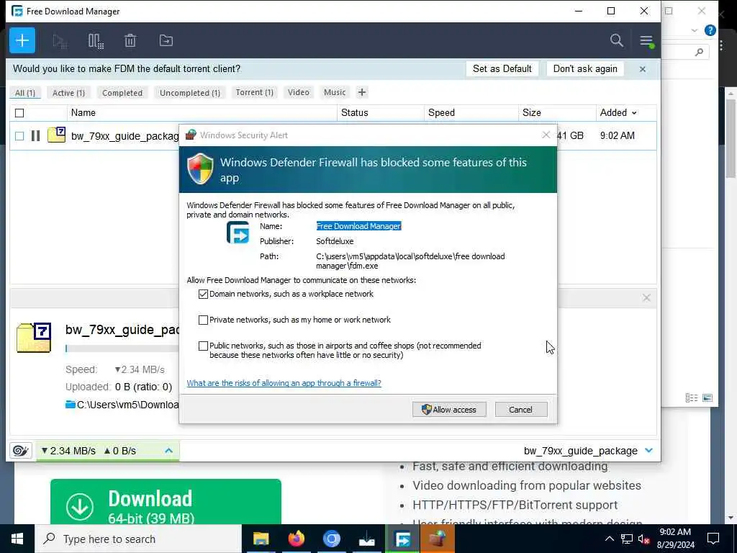This screenshot has height=553, width=737.
Task: Click the start all downloads icon
Action: [x=60, y=41]
